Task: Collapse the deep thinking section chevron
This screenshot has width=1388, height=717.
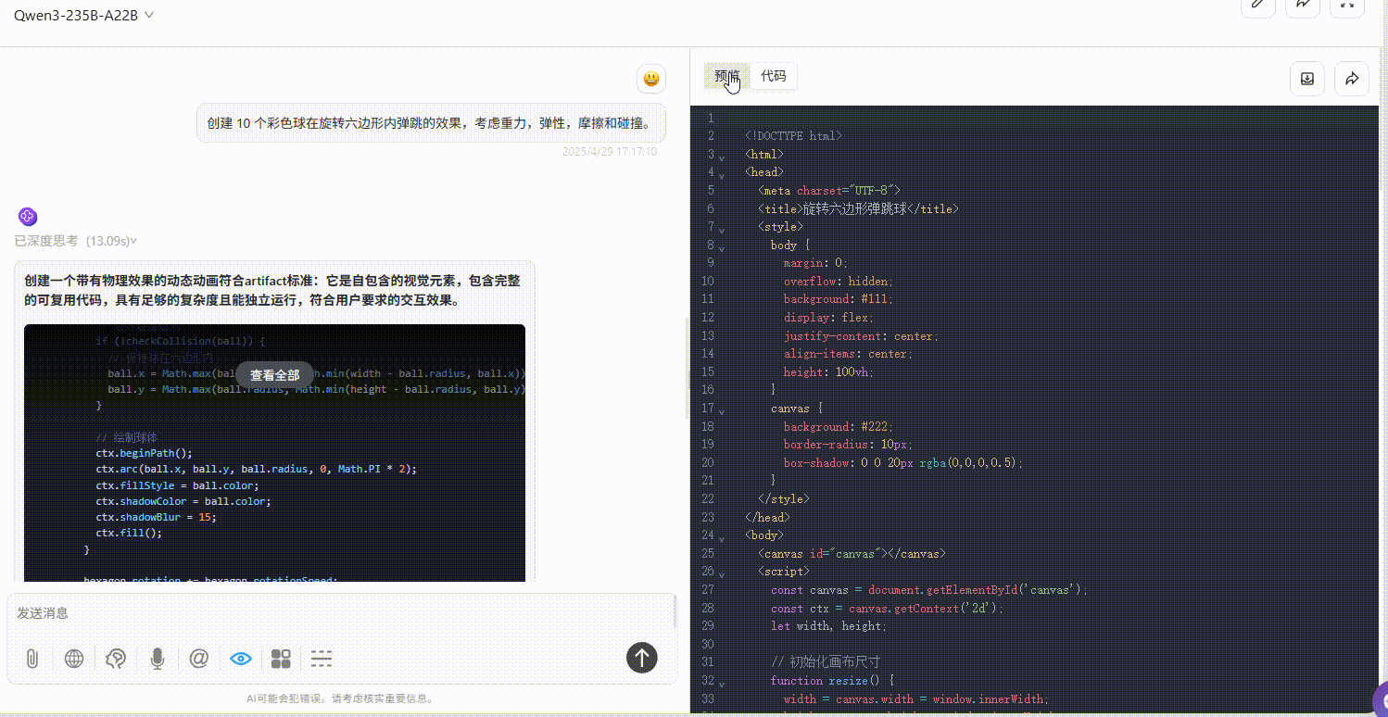Action: pyautogui.click(x=133, y=241)
